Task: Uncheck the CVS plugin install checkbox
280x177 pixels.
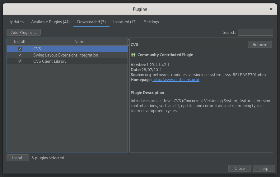Action: coord(20,49)
